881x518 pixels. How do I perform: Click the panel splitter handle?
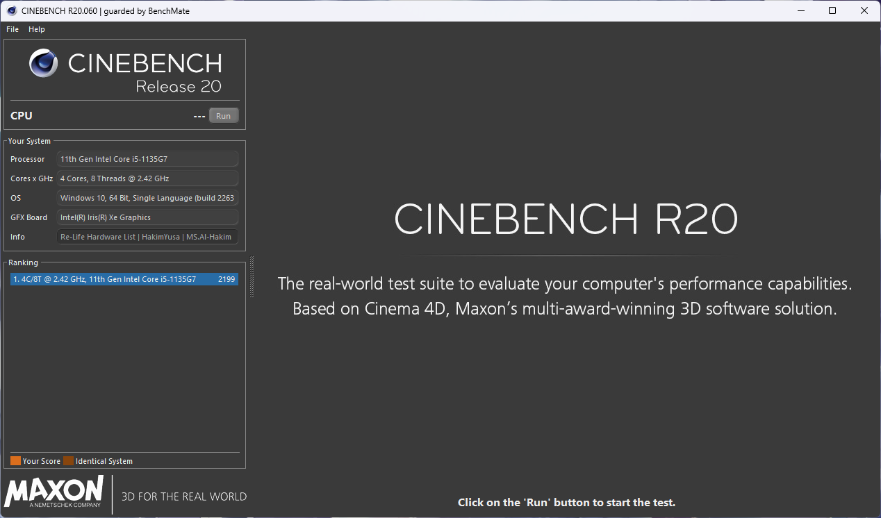point(252,276)
